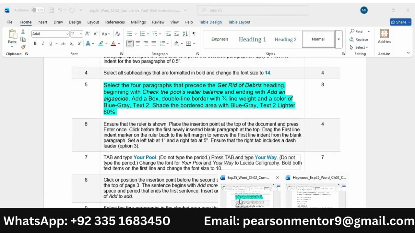Apply red font color
This screenshot has width=415, height=233.
[x=113, y=43]
